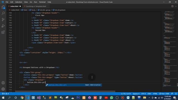Click the 'Second Nav' text on line 711
The width and height of the screenshot is (178, 100).
click(x=40, y=30)
